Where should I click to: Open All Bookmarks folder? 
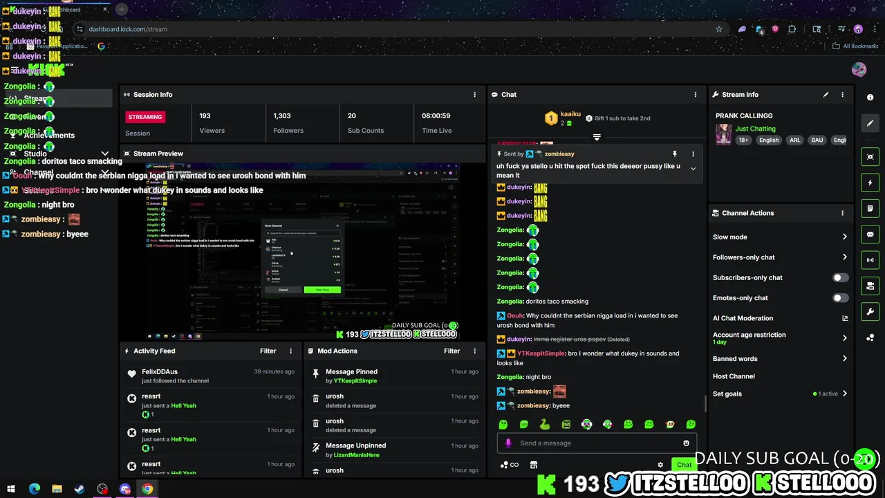(x=855, y=46)
